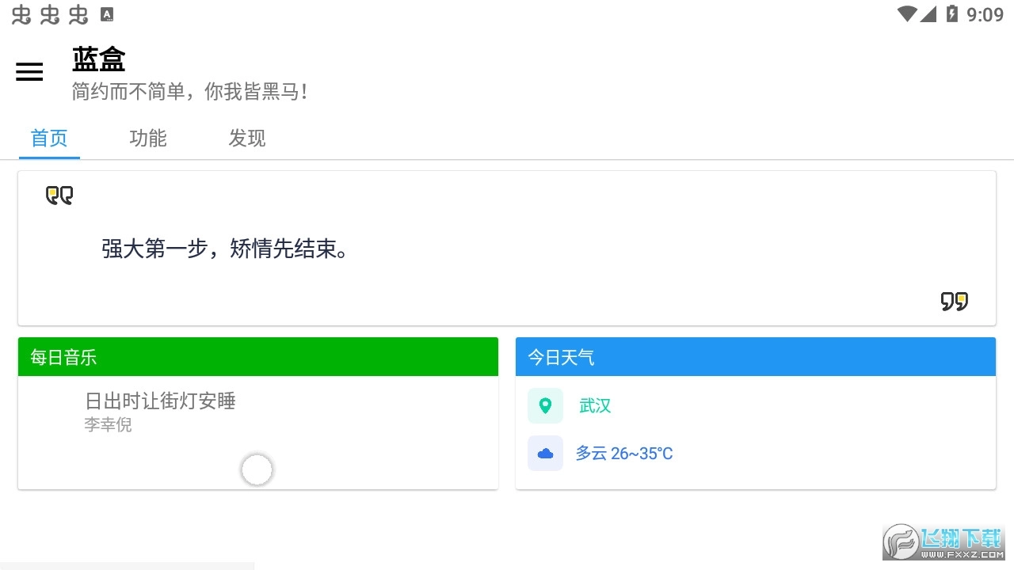The height and width of the screenshot is (570, 1014).
Task: Click the yellow closing quote icon
Action: (x=955, y=301)
